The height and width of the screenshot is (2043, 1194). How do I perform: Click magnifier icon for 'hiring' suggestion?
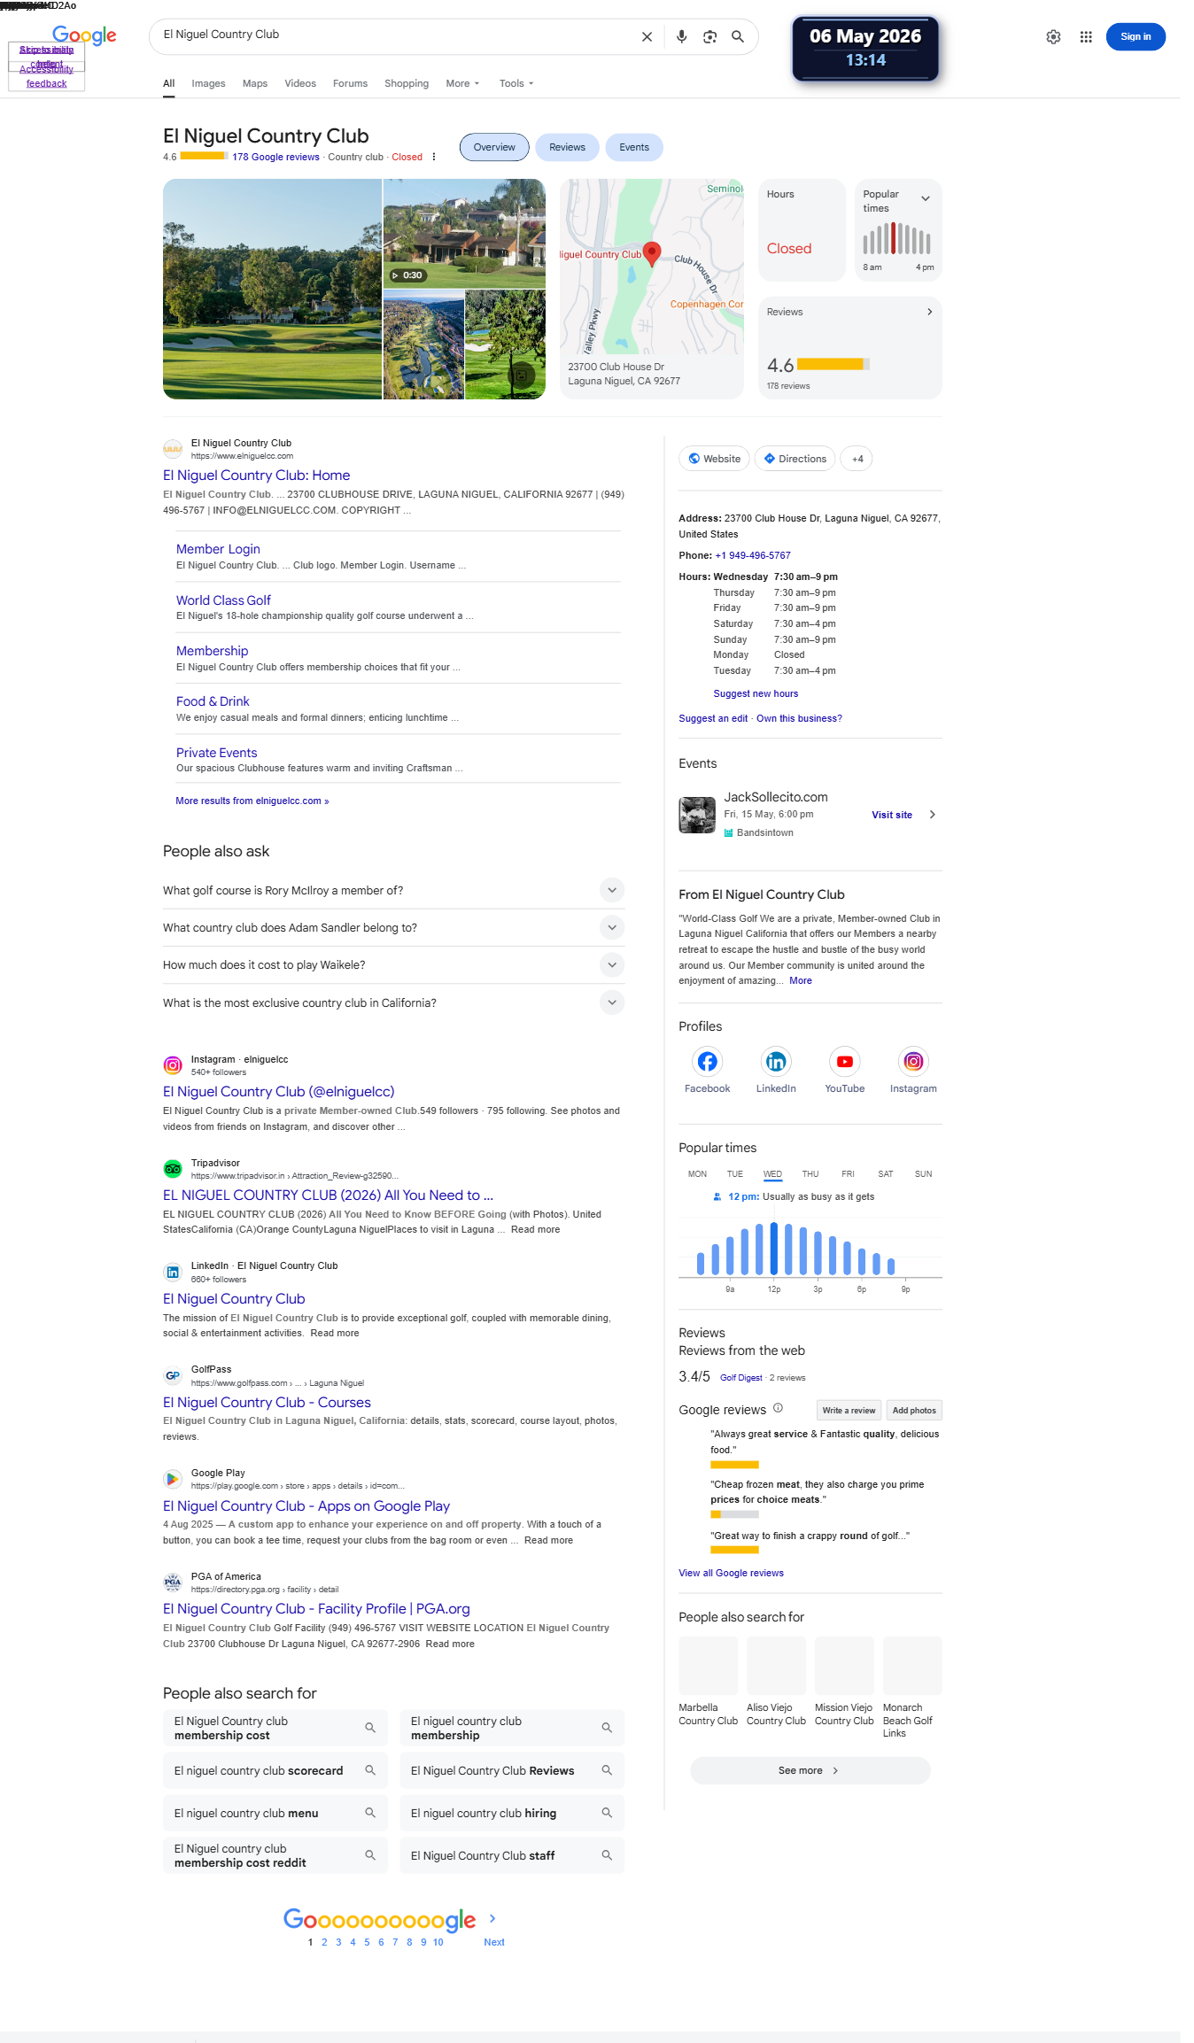point(607,1813)
